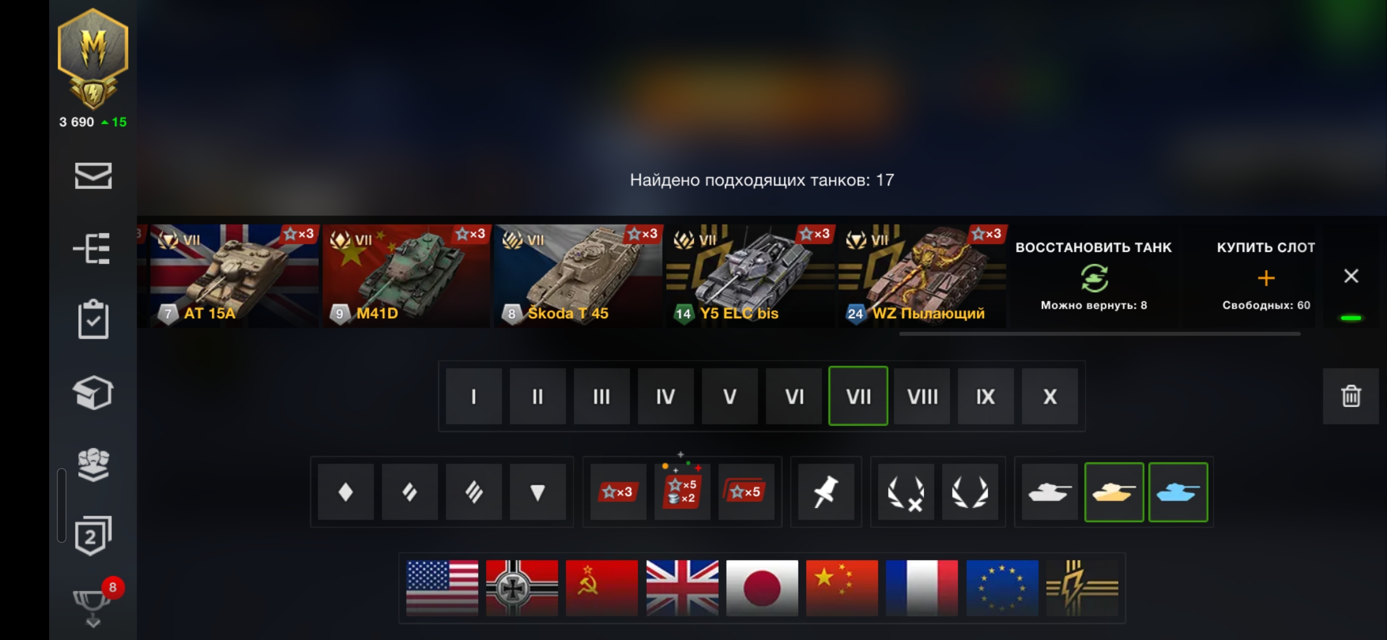The image size is (1387, 640).
Task: Toggle the premium gold tank filter
Action: click(x=1114, y=492)
